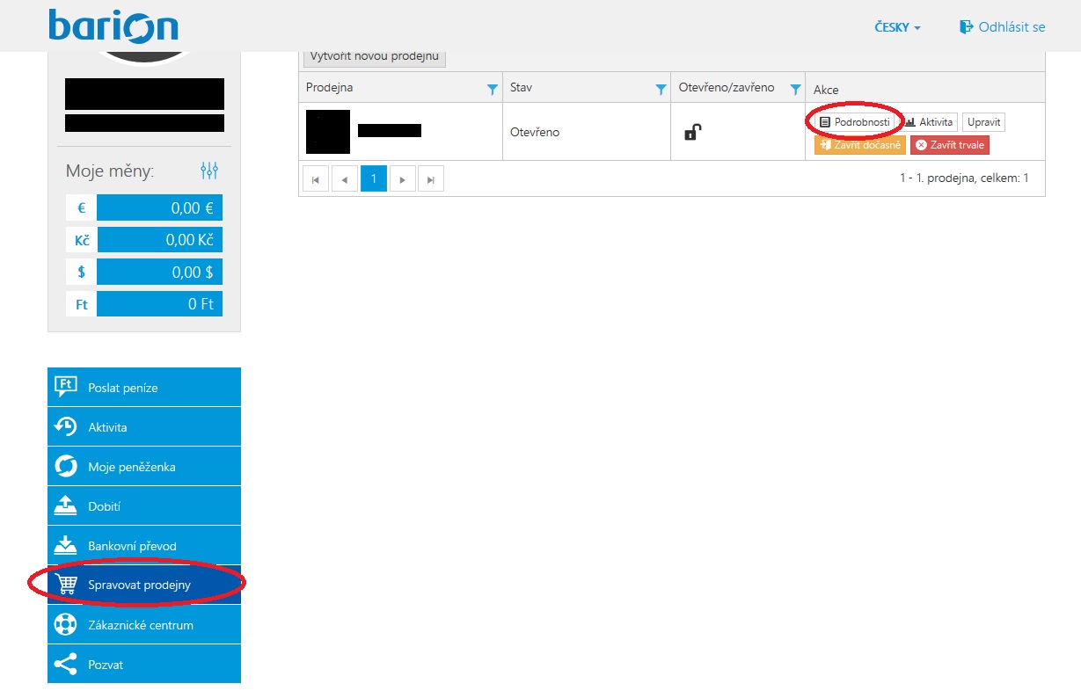Click the Barion logo
The height and width of the screenshot is (698, 1081).
point(113,26)
